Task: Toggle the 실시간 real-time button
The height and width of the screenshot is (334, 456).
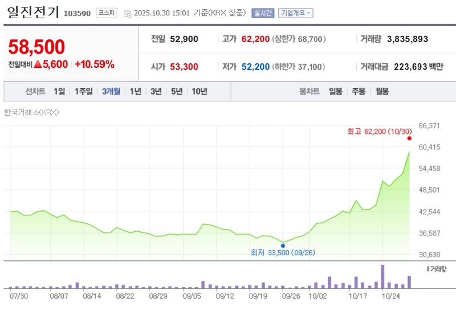Action: (263, 13)
